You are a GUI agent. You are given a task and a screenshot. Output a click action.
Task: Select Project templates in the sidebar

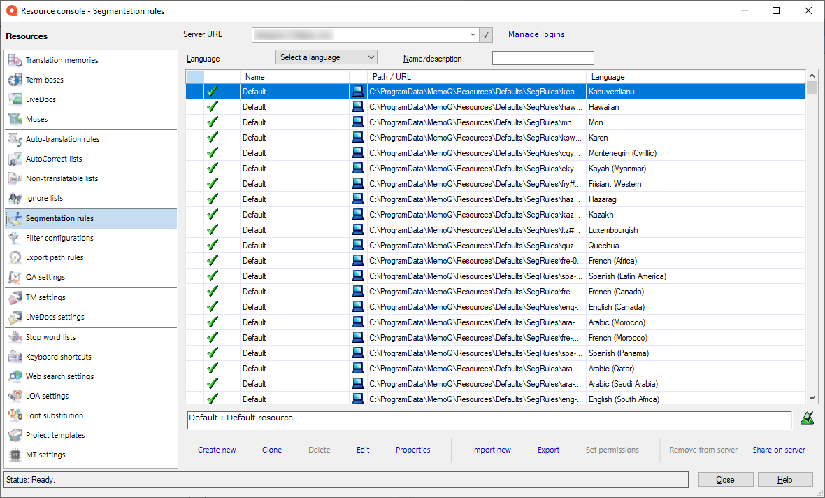click(x=55, y=435)
